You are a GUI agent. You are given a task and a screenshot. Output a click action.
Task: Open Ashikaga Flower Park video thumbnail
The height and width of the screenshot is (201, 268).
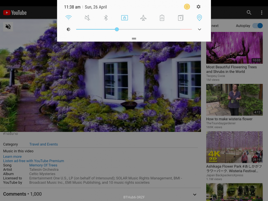234,147
